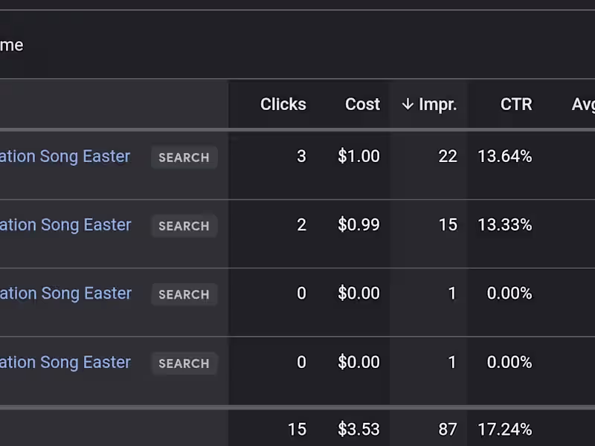Click the SEARCH badge in the 15 impressions row
Screen dimensions: 595x446
point(184,226)
